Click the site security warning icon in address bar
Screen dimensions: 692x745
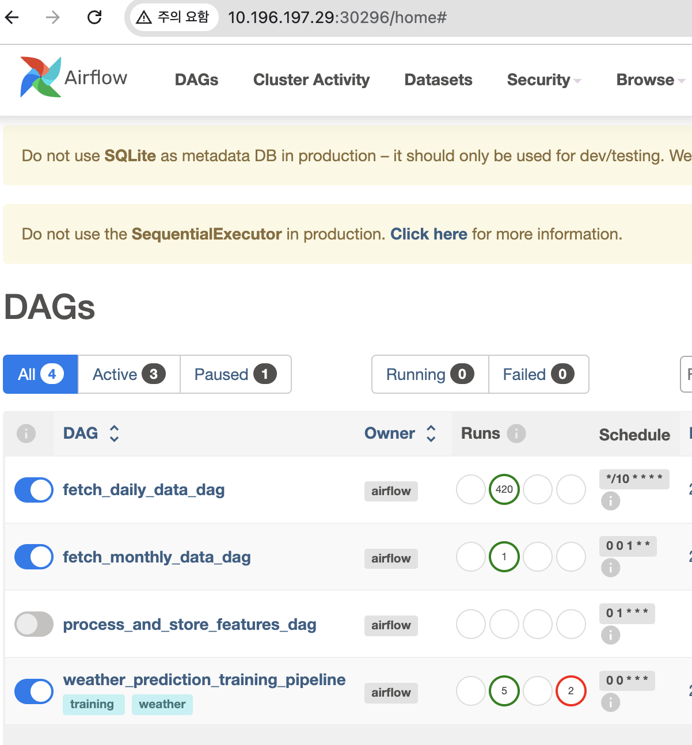click(x=144, y=17)
